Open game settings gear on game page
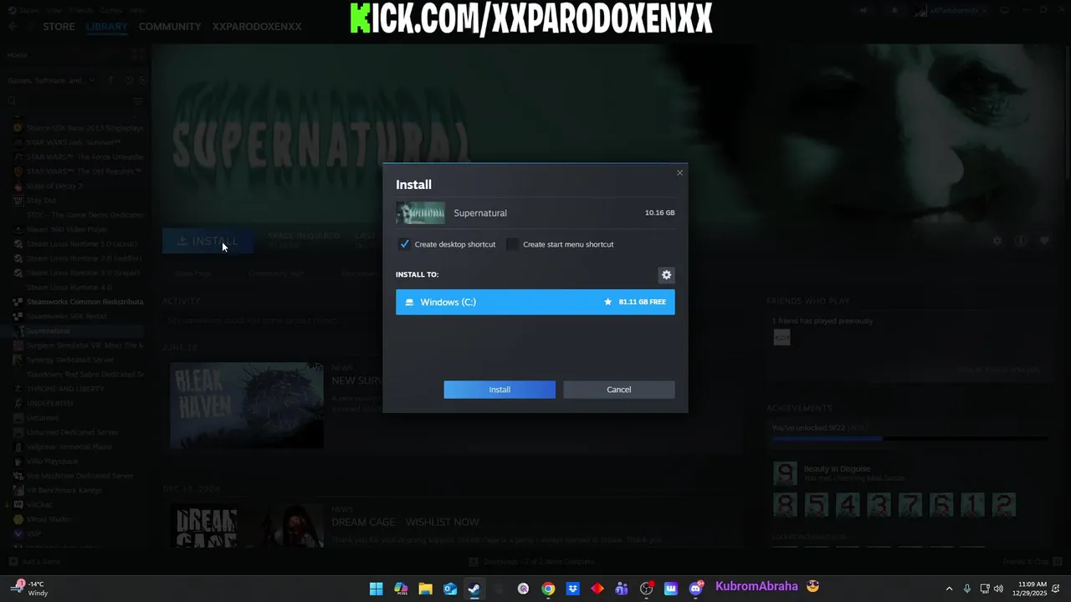This screenshot has width=1071, height=602. coord(997,241)
